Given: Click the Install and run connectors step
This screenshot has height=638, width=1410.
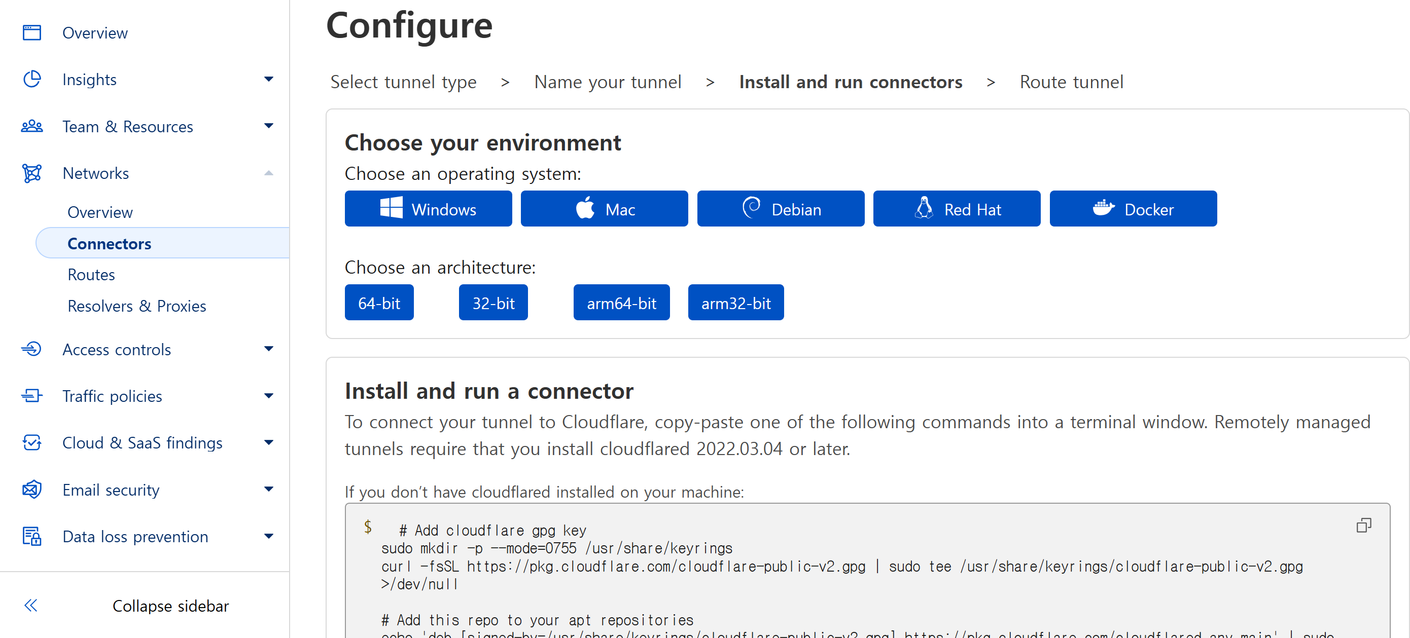Looking at the screenshot, I should pos(851,82).
